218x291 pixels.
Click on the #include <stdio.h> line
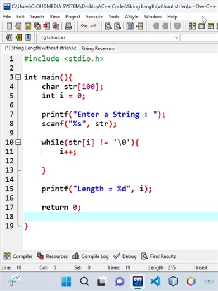[x=64, y=59]
